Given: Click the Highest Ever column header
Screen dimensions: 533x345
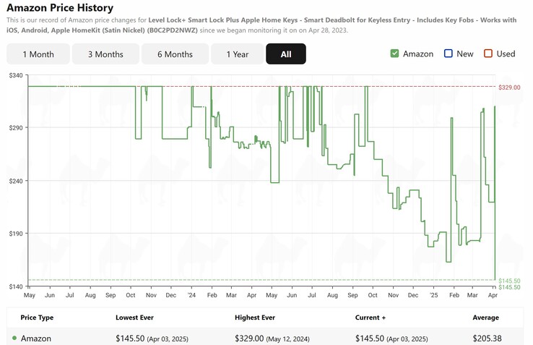Looking at the screenshot, I should [x=255, y=318].
